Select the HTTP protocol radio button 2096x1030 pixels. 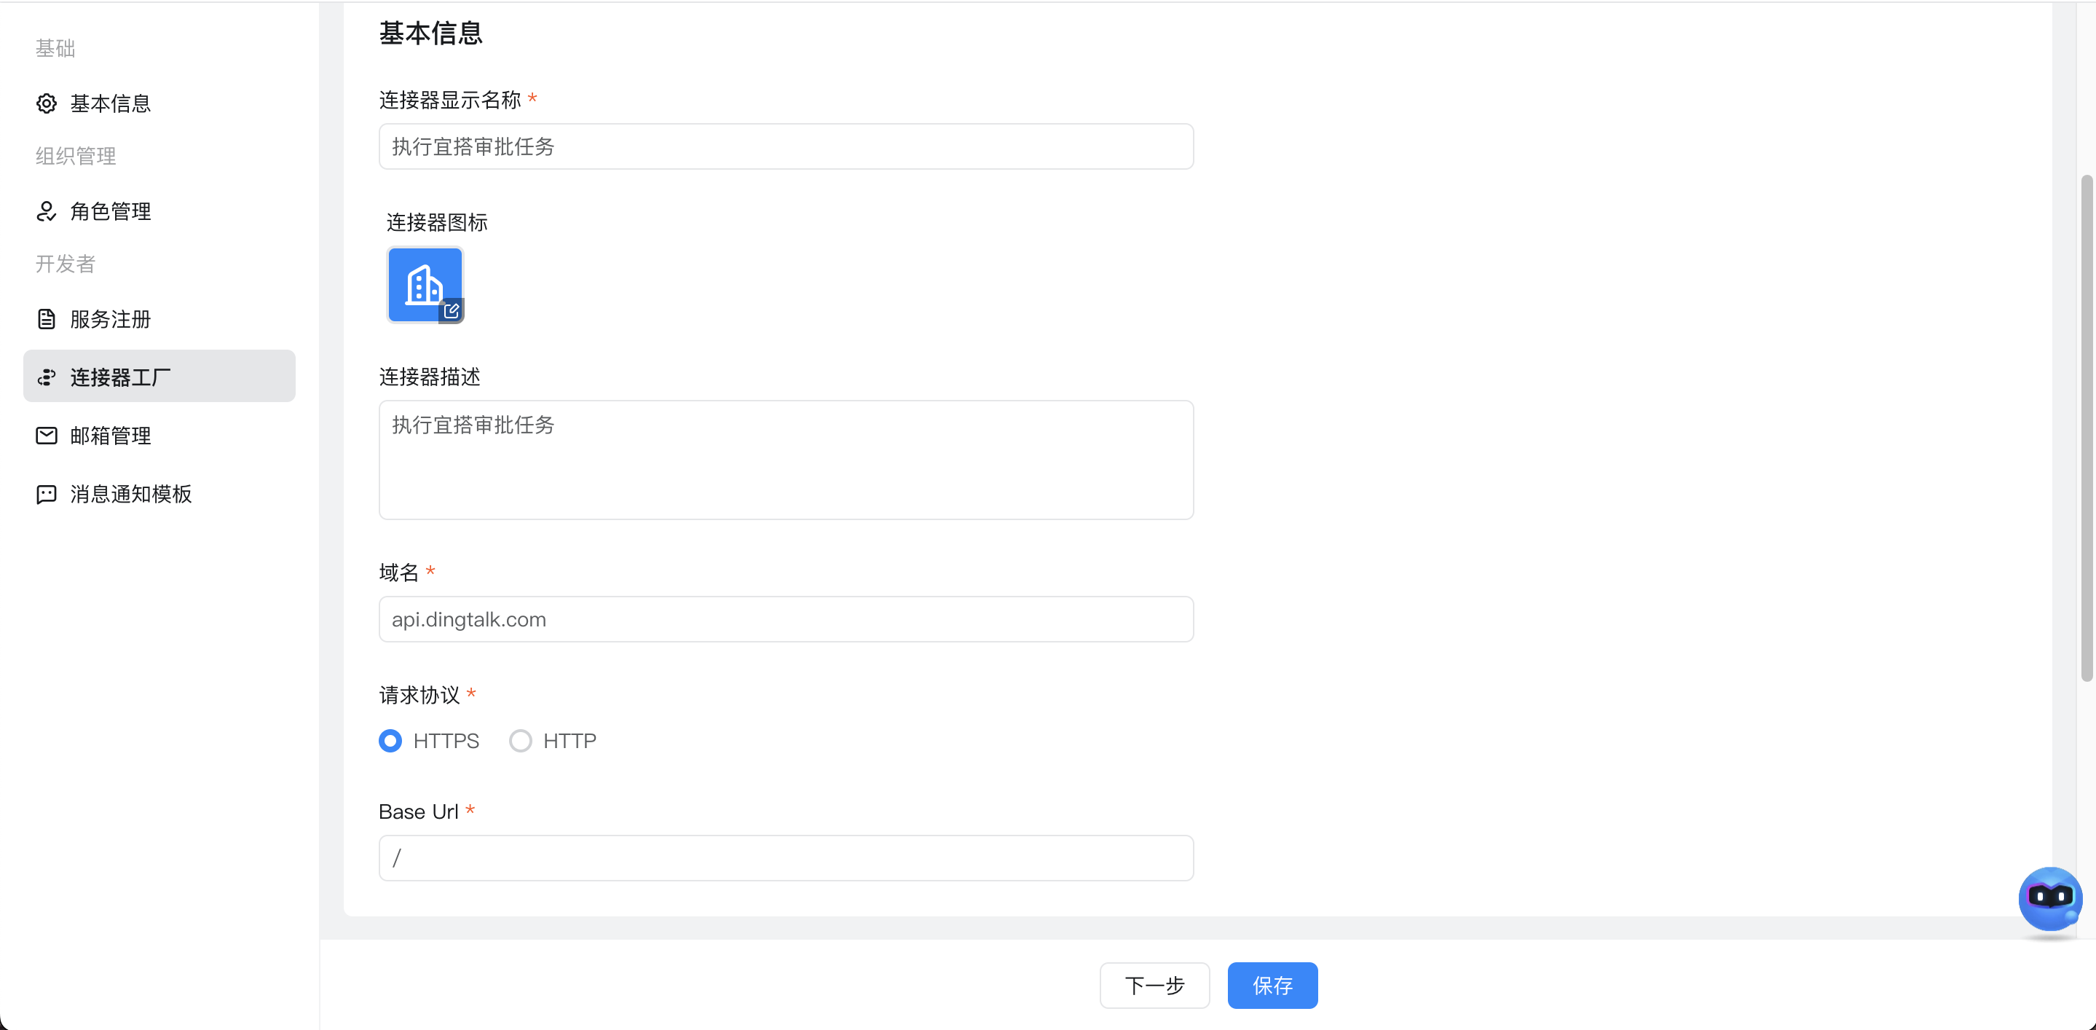(521, 740)
